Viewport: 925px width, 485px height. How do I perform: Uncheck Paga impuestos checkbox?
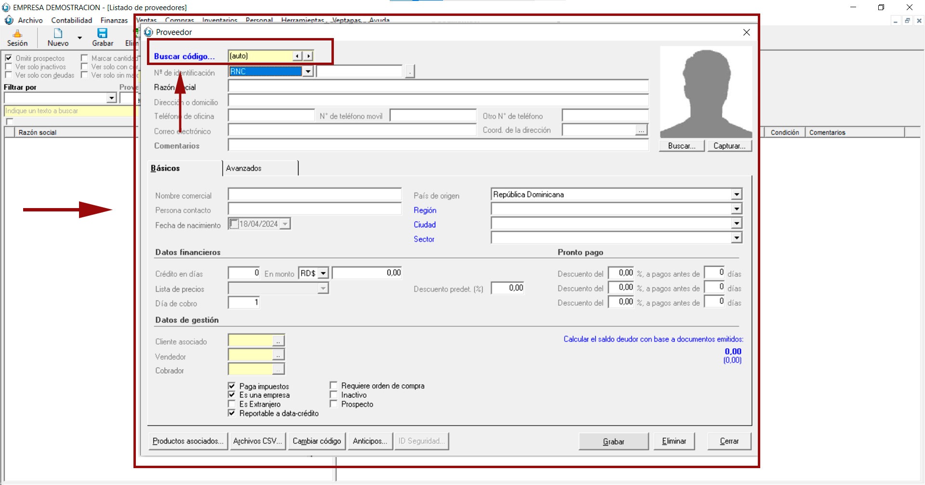click(x=232, y=386)
